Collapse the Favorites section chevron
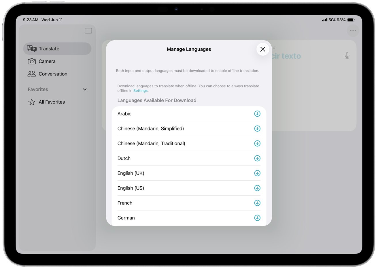Image resolution: width=378 pixels, height=269 pixels. 85,90
